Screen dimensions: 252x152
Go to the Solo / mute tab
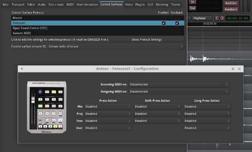[56, 5]
